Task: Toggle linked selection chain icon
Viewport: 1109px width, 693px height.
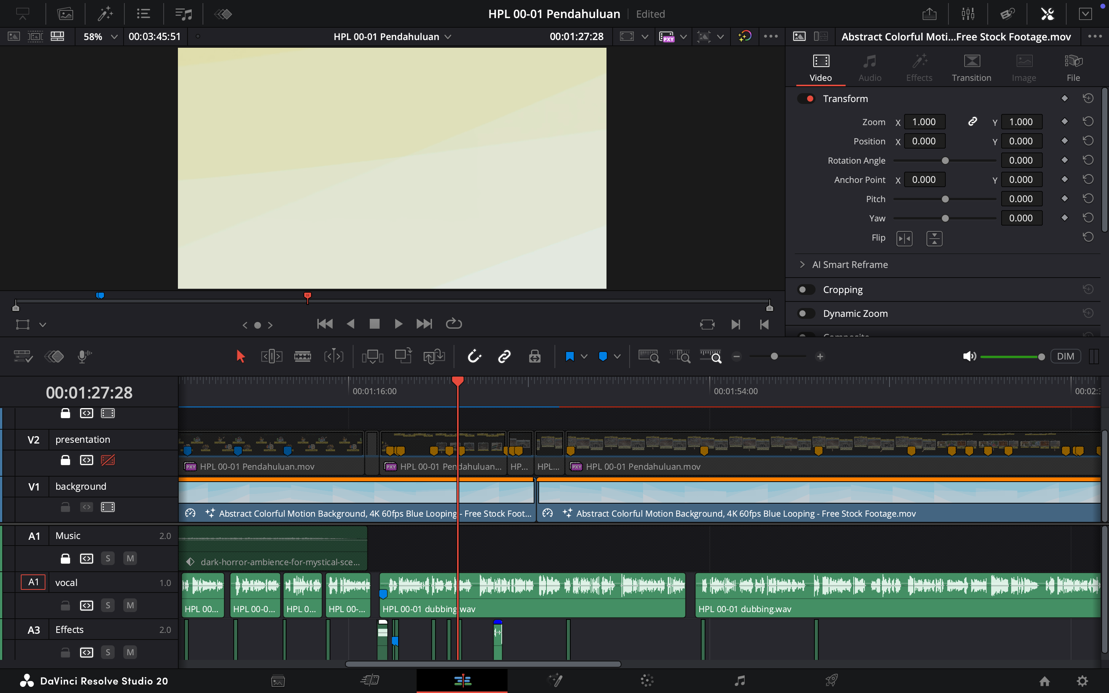Action: (x=504, y=356)
